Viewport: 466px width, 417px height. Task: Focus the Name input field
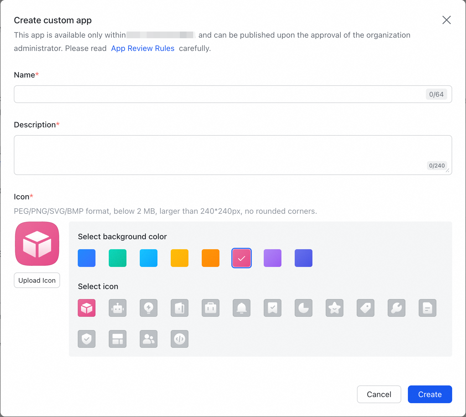[x=219, y=94]
